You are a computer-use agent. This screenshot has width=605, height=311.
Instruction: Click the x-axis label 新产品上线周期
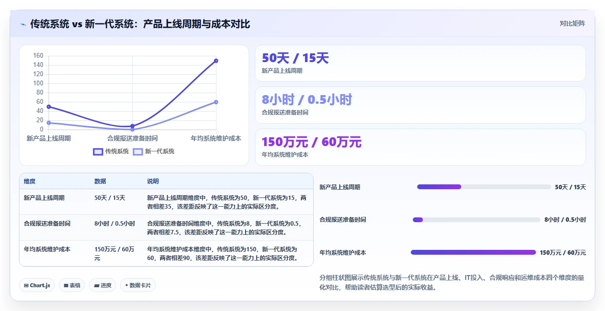[x=49, y=138]
